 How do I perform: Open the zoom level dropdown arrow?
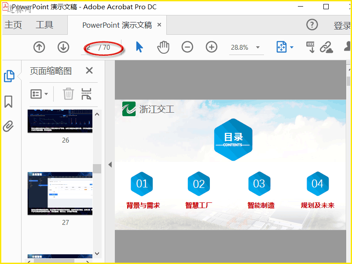point(258,47)
